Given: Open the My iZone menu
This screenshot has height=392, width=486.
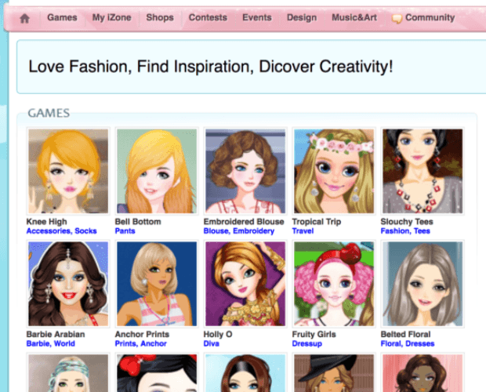Looking at the screenshot, I should (111, 18).
